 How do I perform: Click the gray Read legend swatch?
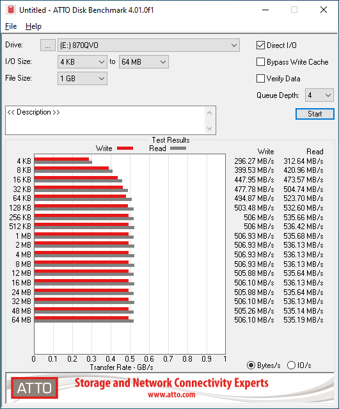point(178,148)
